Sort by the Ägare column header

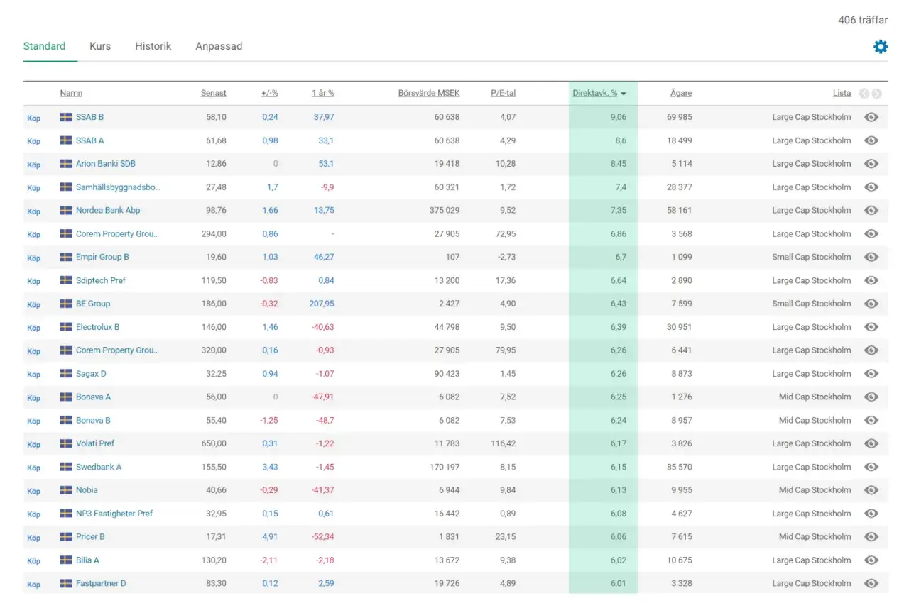tap(681, 93)
